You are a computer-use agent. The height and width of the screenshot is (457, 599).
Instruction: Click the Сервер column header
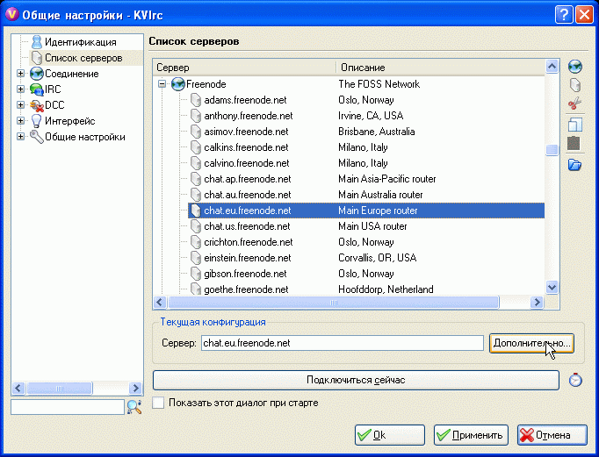pos(244,68)
